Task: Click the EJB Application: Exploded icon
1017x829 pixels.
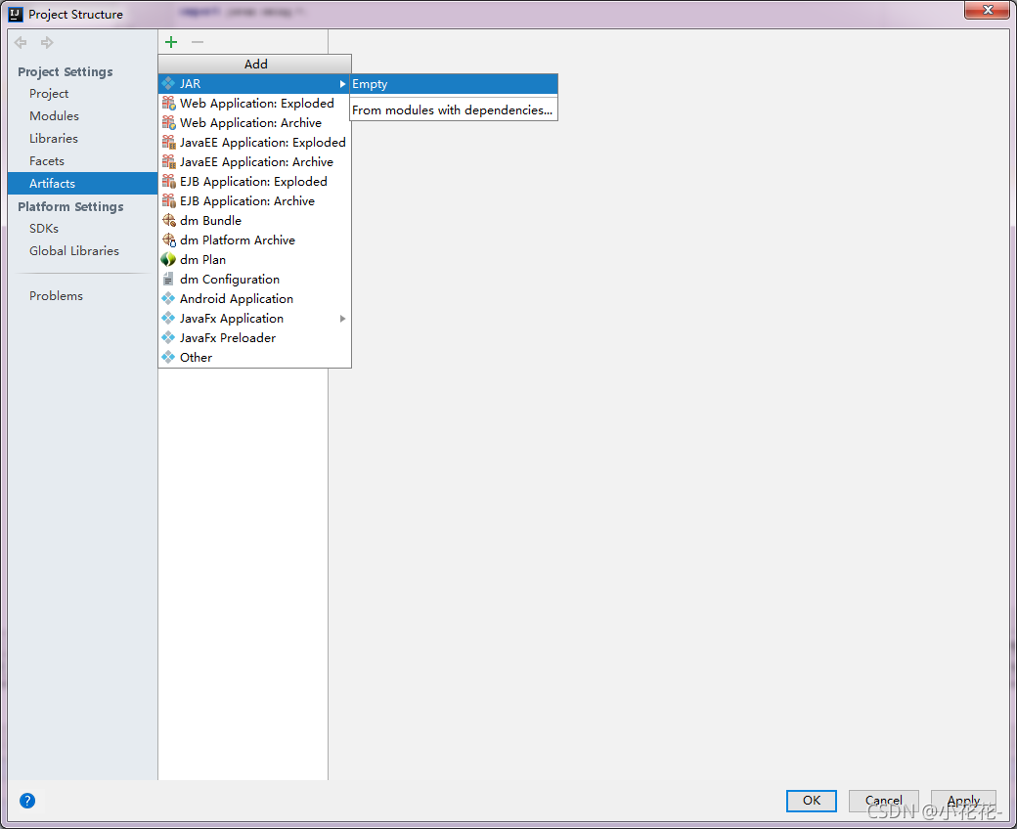Action: click(168, 182)
